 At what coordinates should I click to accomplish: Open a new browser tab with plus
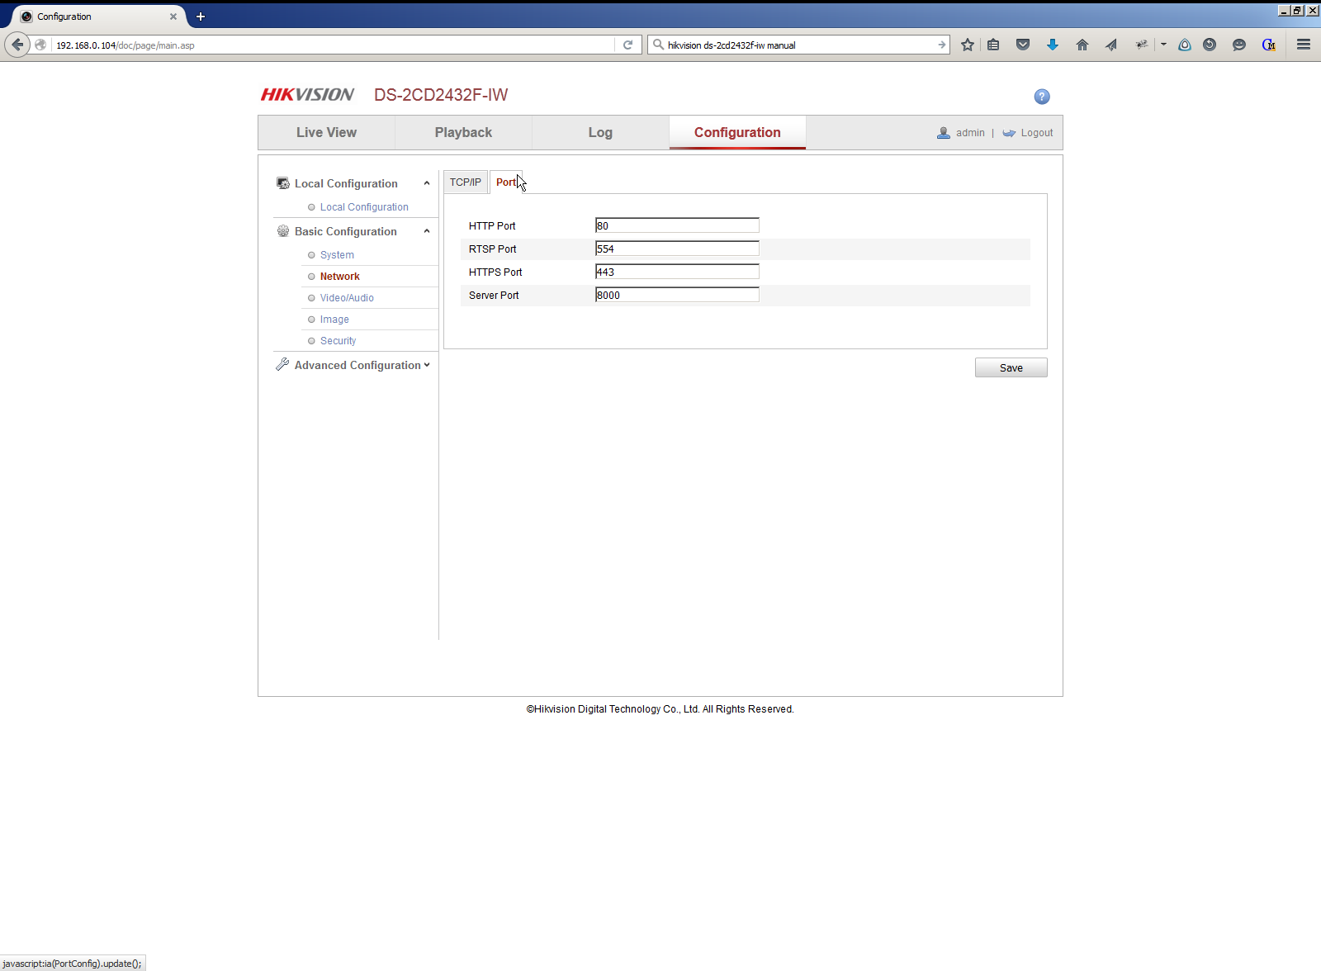201,17
